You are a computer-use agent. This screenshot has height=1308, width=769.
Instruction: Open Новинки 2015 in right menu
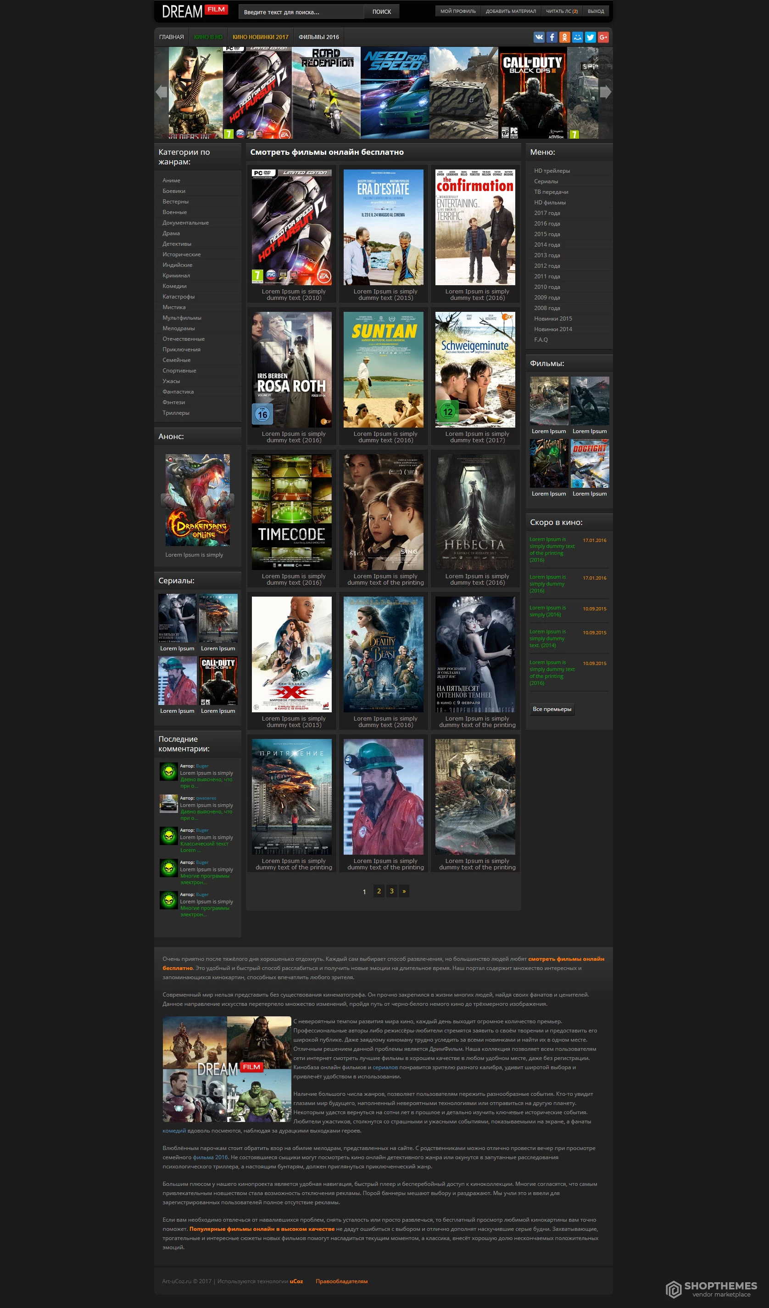[x=553, y=319]
